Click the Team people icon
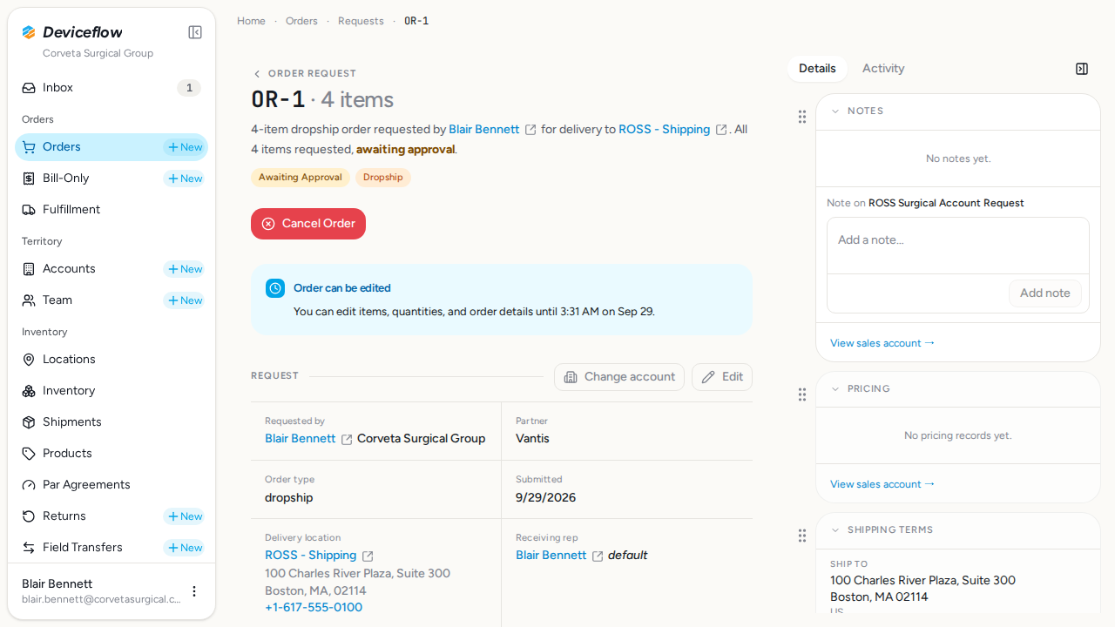This screenshot has width=1115, height=627. click(29, 300)
